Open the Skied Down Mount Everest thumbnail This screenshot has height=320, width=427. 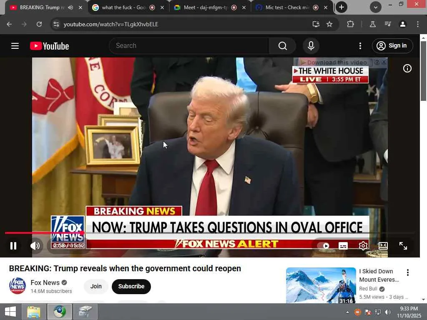321,285
